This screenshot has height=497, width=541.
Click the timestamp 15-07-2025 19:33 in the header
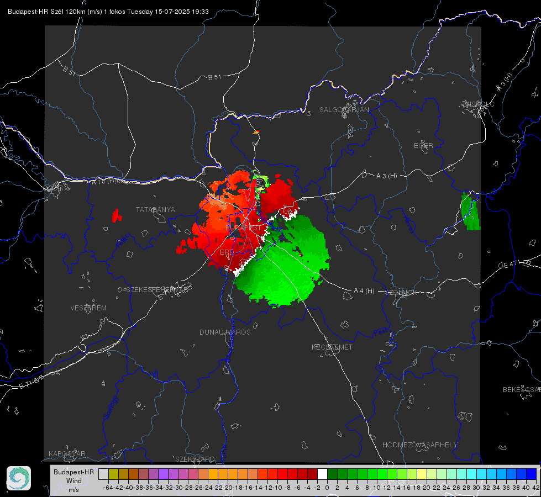click(181, 12)
